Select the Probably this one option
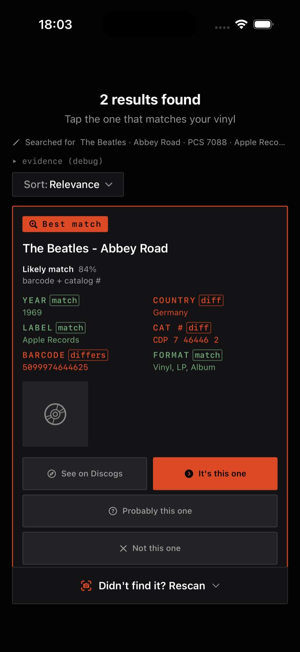 [150, 511]
